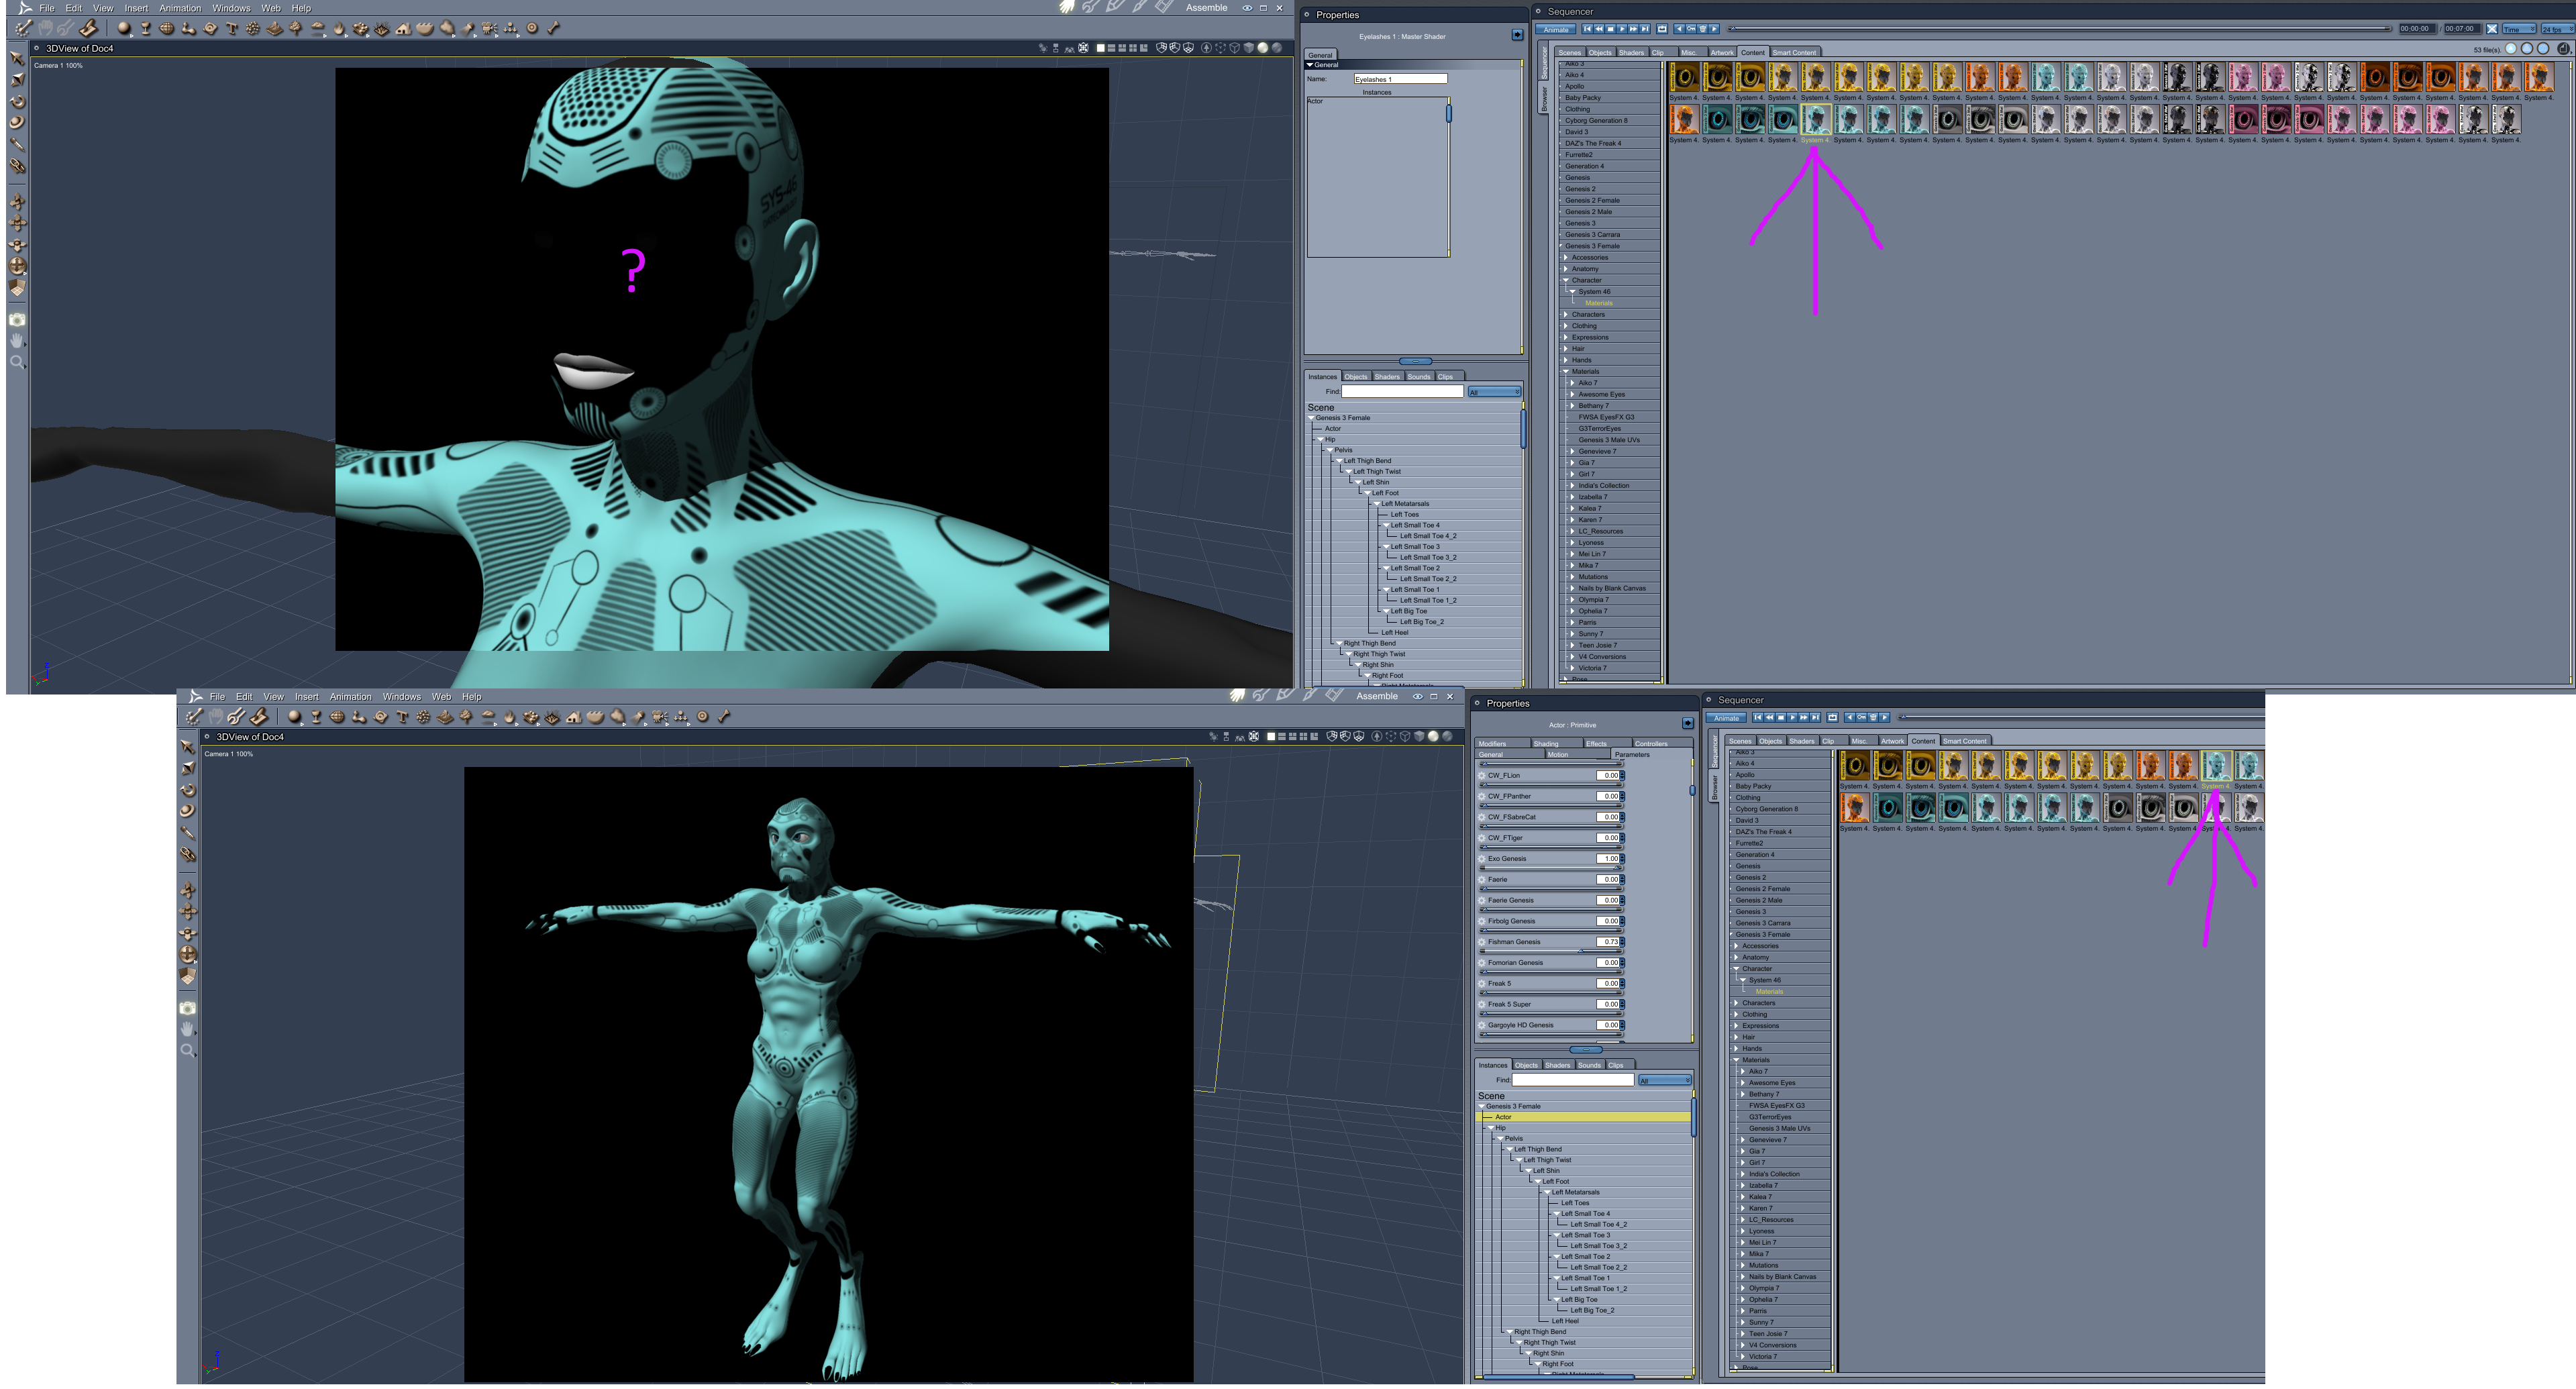Viewport: 2576px width, 1389px height.
Task: Click the Insert Fire primitive icon in top toolbar
Action: [339, 28]
